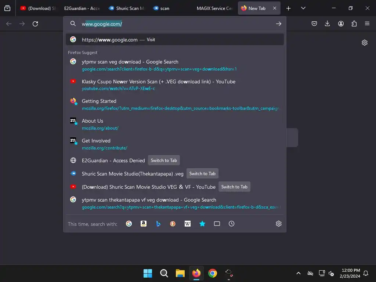Screen dimensions: 376x282
Task: Open the About Us mozilla.org suggestion
Action: (175, 124)
